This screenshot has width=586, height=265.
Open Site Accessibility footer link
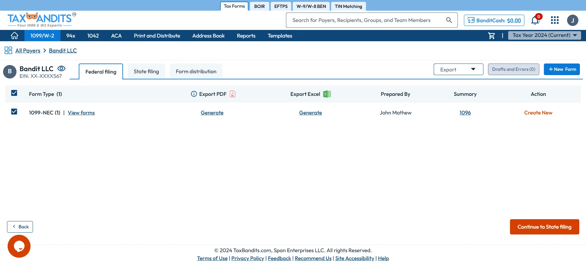[355, 258]
